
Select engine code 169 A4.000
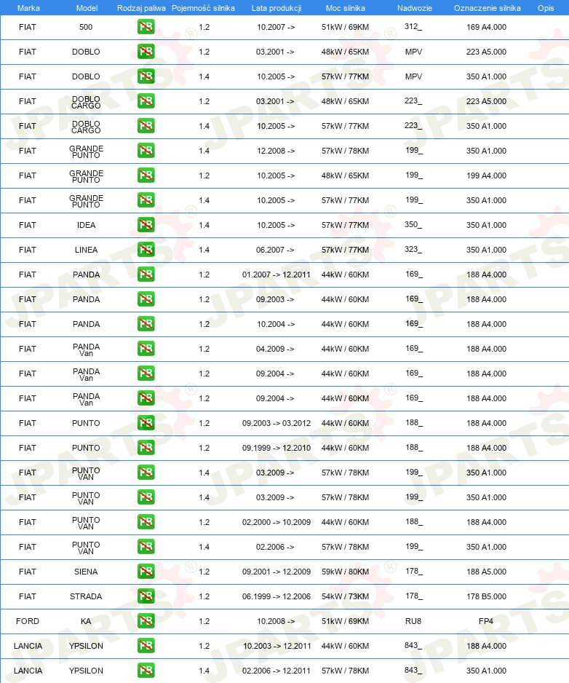pyautogui.click(x=486, y=27)
